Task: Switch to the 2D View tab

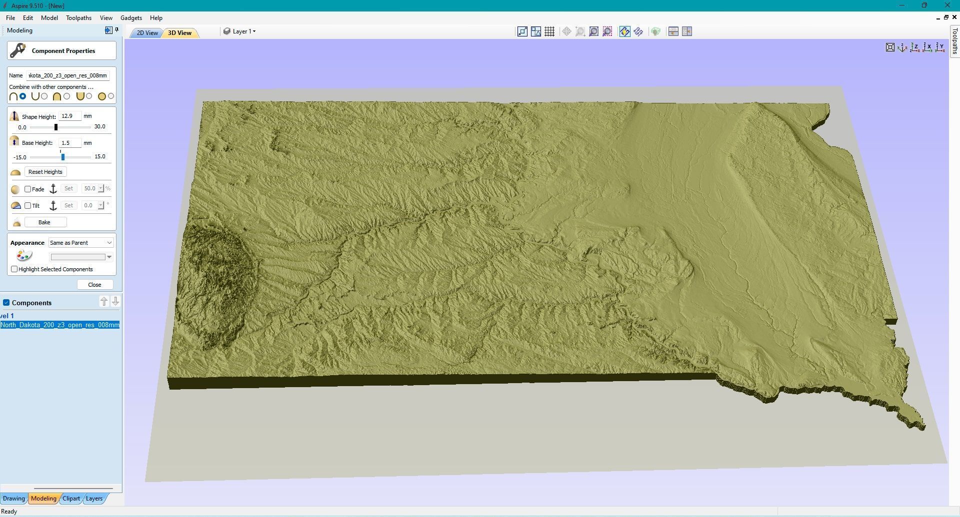Action: pos(147,33)
